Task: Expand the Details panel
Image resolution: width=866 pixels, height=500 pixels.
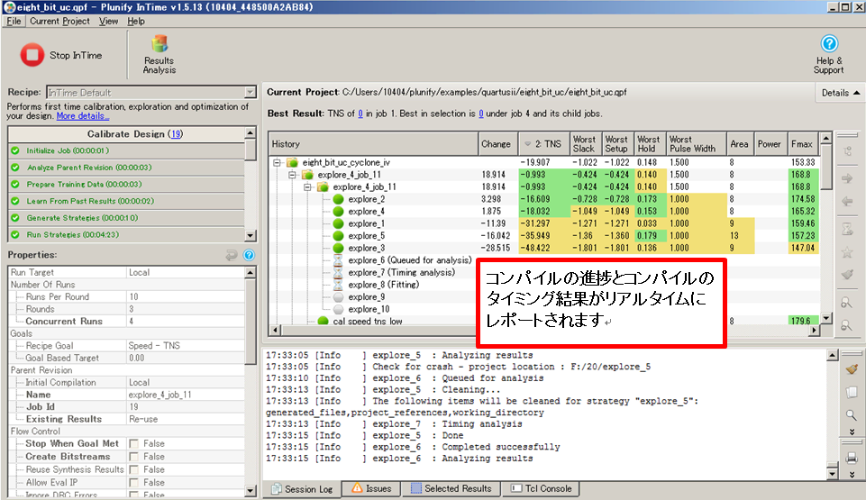Action: [x=840, y=92]
